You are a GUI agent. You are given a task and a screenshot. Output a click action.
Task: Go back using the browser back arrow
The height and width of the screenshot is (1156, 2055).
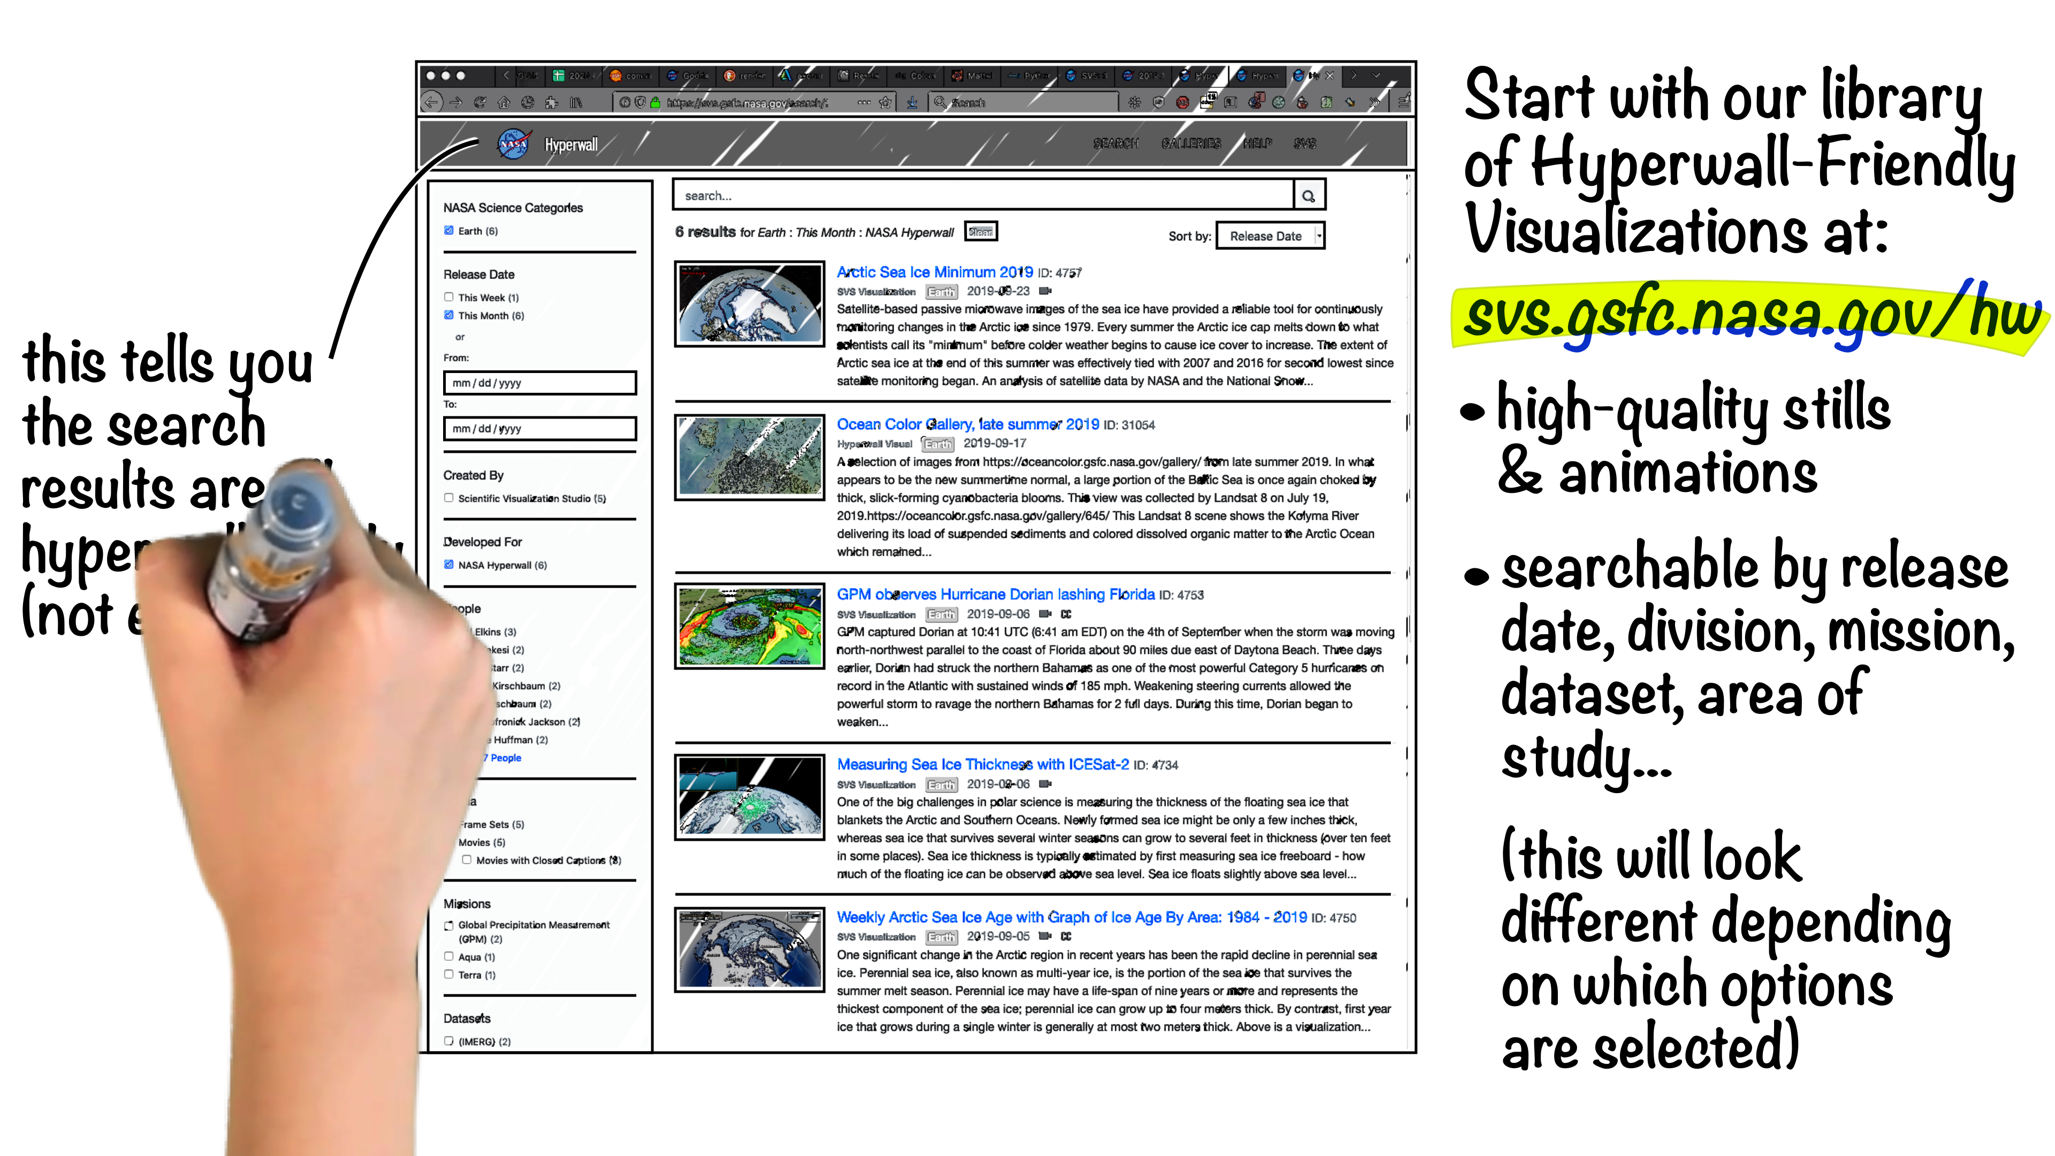point(431,102)
